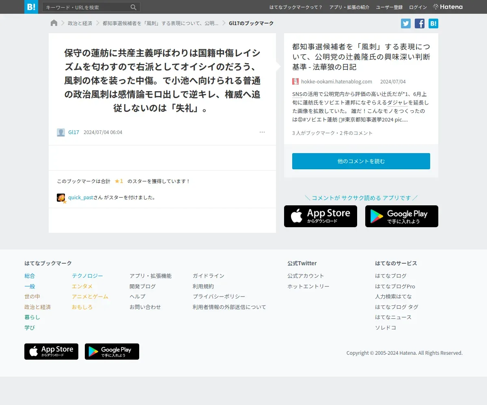Image resolution: width=487 pixels, height=405 pixels.
Task: Open quick_past profile link
Action: [81, 198]
